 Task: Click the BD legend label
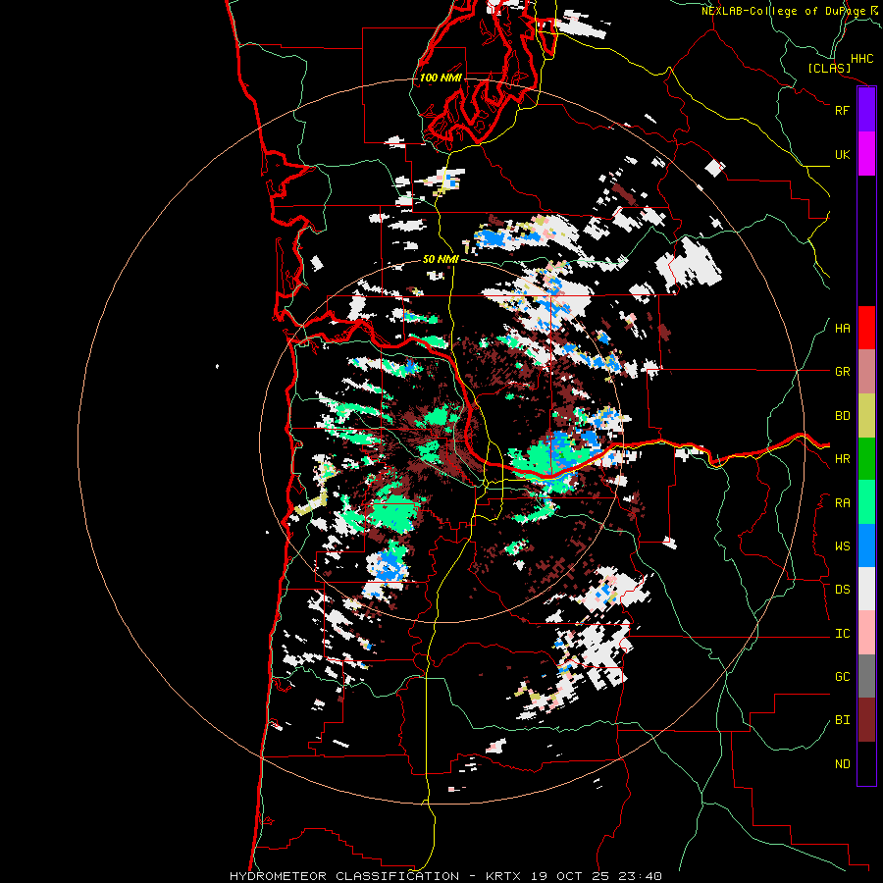coord(842,416)
